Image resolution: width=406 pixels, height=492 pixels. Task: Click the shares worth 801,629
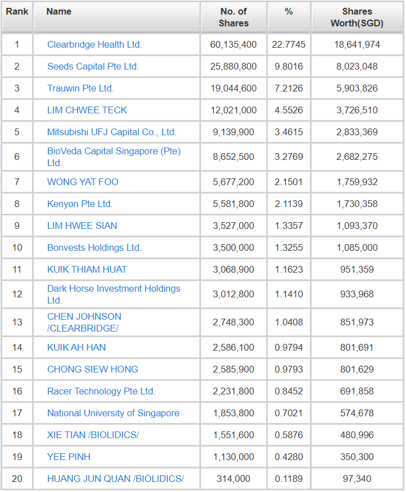(x=357, y=370)
